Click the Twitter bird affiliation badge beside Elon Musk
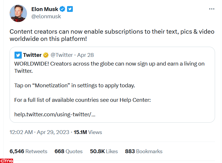 (70, 9)
